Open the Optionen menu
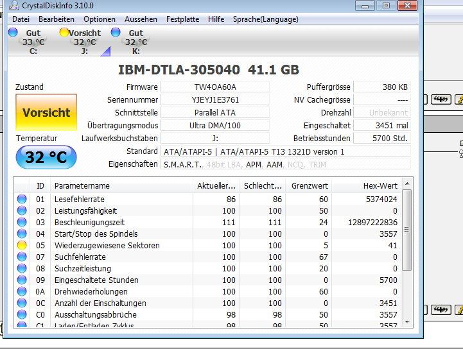463x349 pixels. [100, 19]
